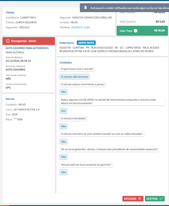This screenshot has height=206, width=169.
Task: Click the 'Sim' answer chip
Action: click(63, 111)
